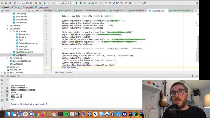Close the LiveCoding.java tab
This screenshot has height=118, width=210.
click(166, 11)
